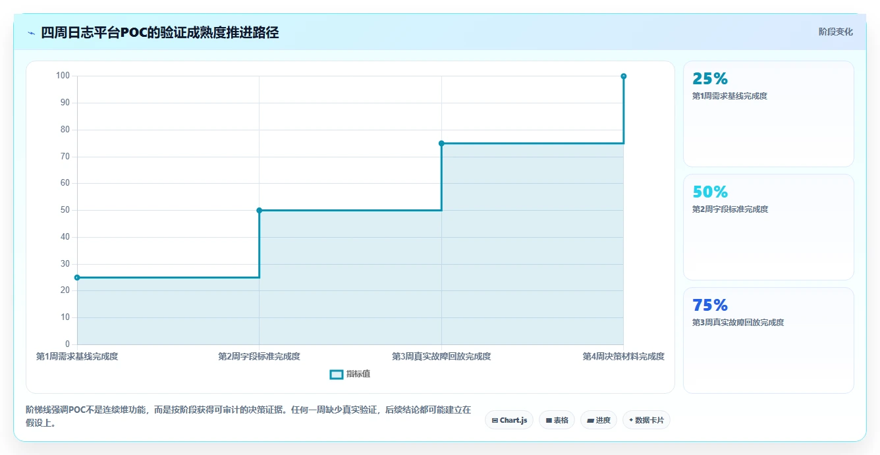Click card caption 第2周字段标准完成度

[x=730, y=209]
